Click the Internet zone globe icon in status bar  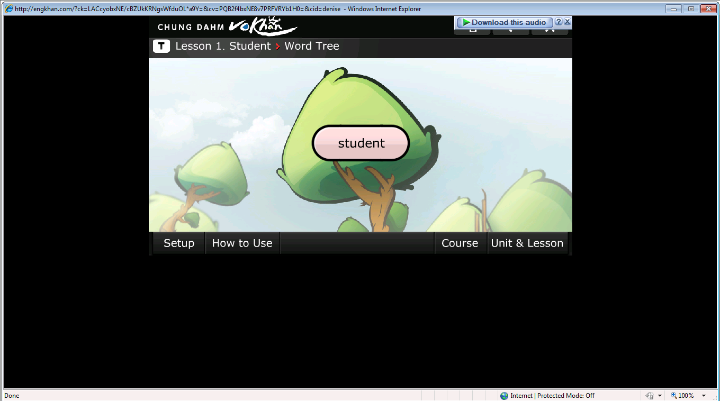(504, 396)
